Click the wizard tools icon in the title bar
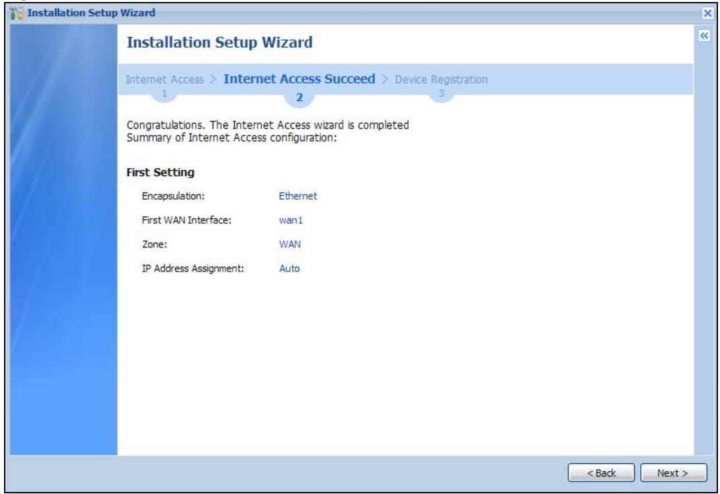This screenshot has width=720, height=494. (17, 13)
